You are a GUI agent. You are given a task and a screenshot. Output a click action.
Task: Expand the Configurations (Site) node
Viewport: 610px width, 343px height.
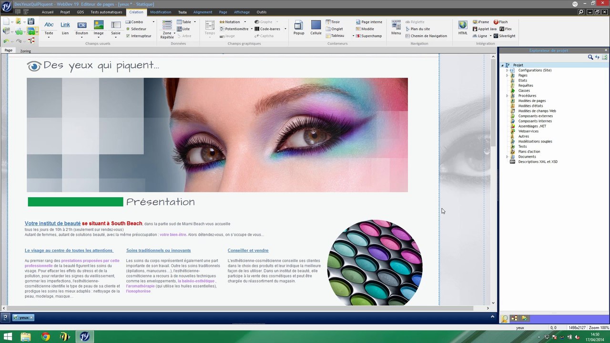507,71
